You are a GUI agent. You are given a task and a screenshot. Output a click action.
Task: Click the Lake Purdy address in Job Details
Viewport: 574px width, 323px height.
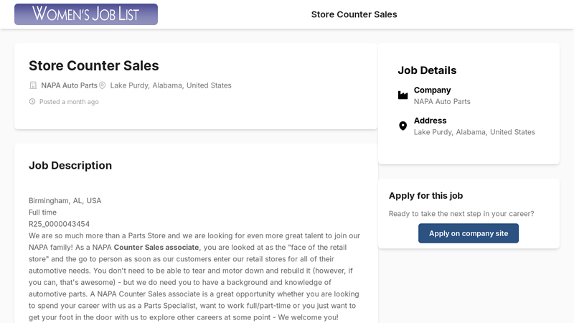[x=474, y=132]
